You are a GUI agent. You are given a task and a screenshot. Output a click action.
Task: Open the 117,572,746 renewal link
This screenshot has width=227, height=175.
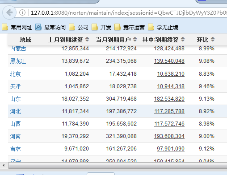[169, 124]
